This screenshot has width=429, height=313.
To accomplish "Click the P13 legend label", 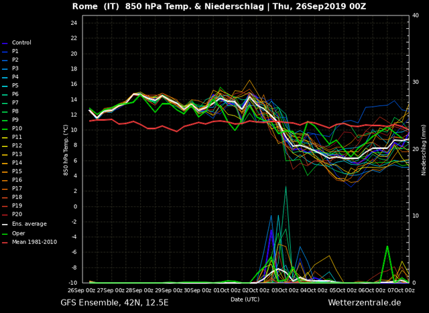I will click(17, 154).
